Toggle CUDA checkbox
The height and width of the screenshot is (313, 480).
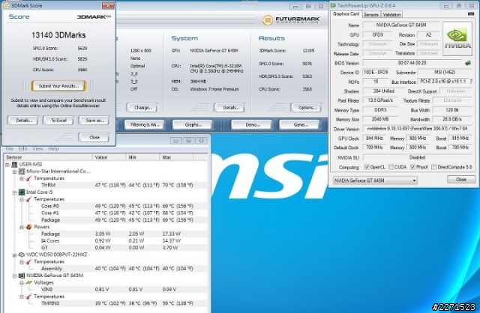[x=391, y=167]
